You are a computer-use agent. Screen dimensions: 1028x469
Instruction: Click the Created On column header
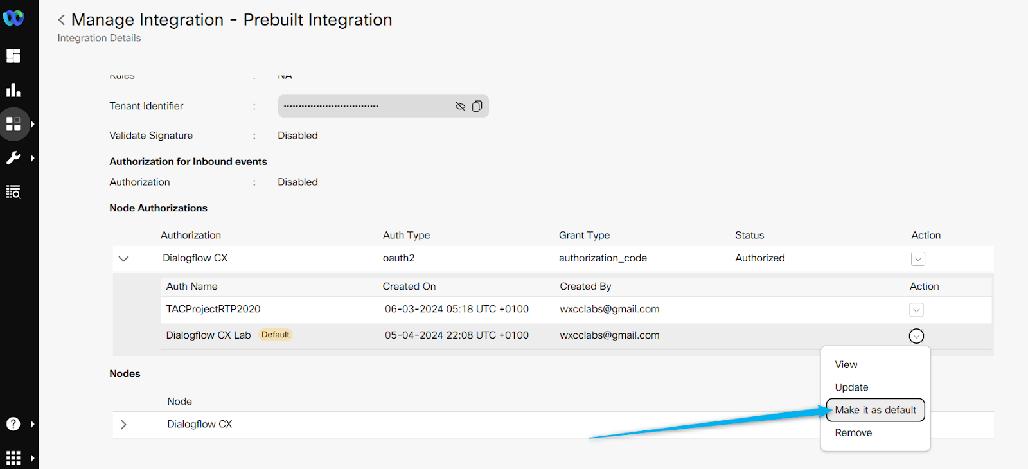click(x=409, y=287)
